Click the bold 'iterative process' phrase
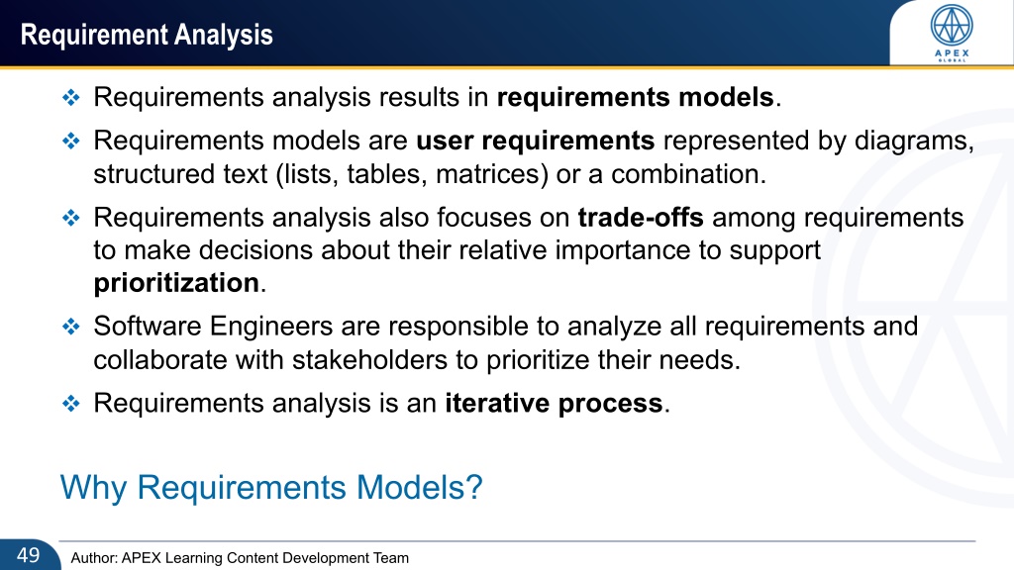This screenshot has width=1014, height=570. [554, 404]
